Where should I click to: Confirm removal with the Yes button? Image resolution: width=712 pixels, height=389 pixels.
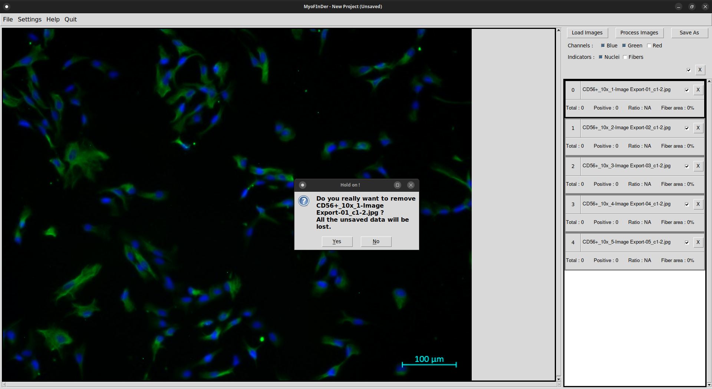click(x=337, y=241)
